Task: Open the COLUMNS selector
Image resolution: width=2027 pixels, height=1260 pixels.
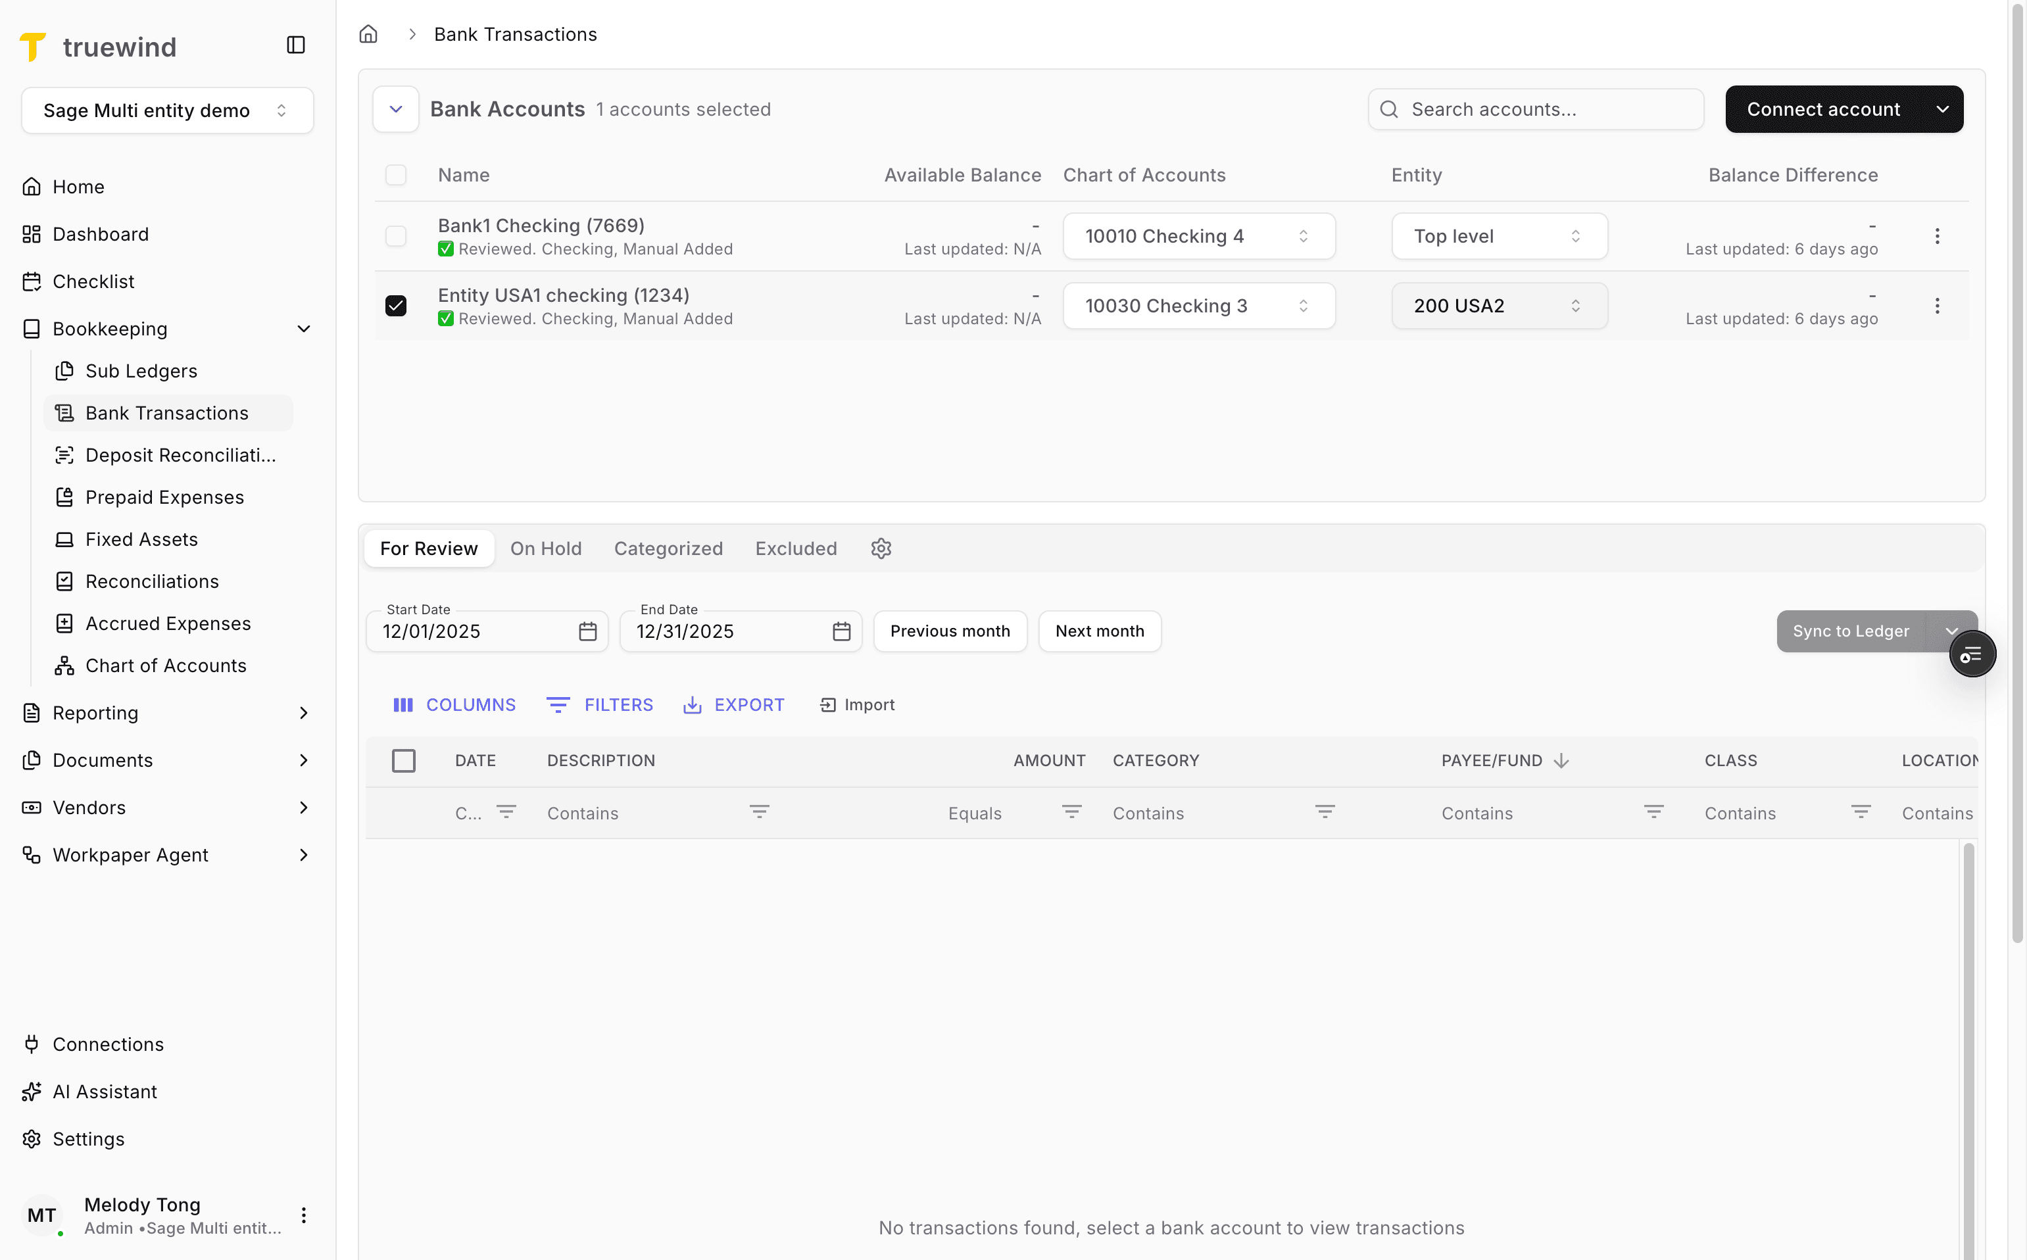Action: tap(454, 704)
